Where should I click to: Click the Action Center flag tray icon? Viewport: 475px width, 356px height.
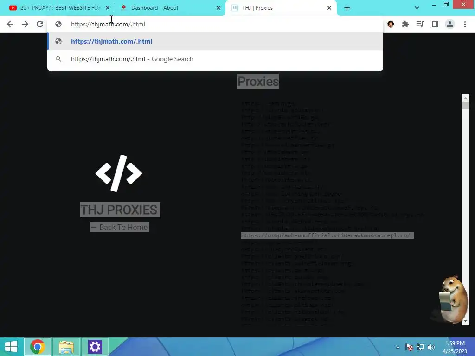click(409, 347)
